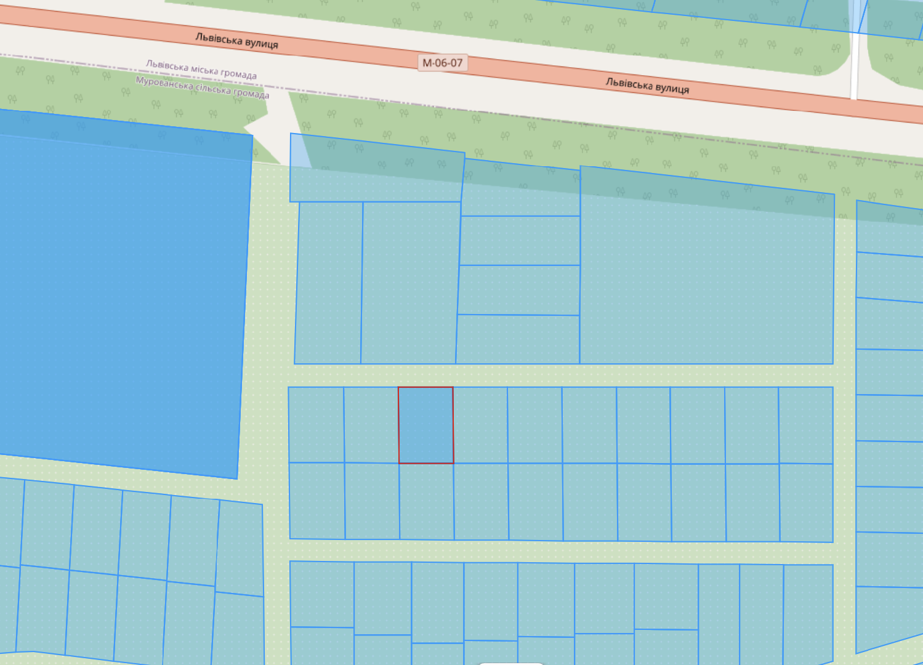Image resolution: width=923 pixels, height=665 pixels.
Task: Select the narrow tall parcel under the wide top parcel
Action: [328, 283]
